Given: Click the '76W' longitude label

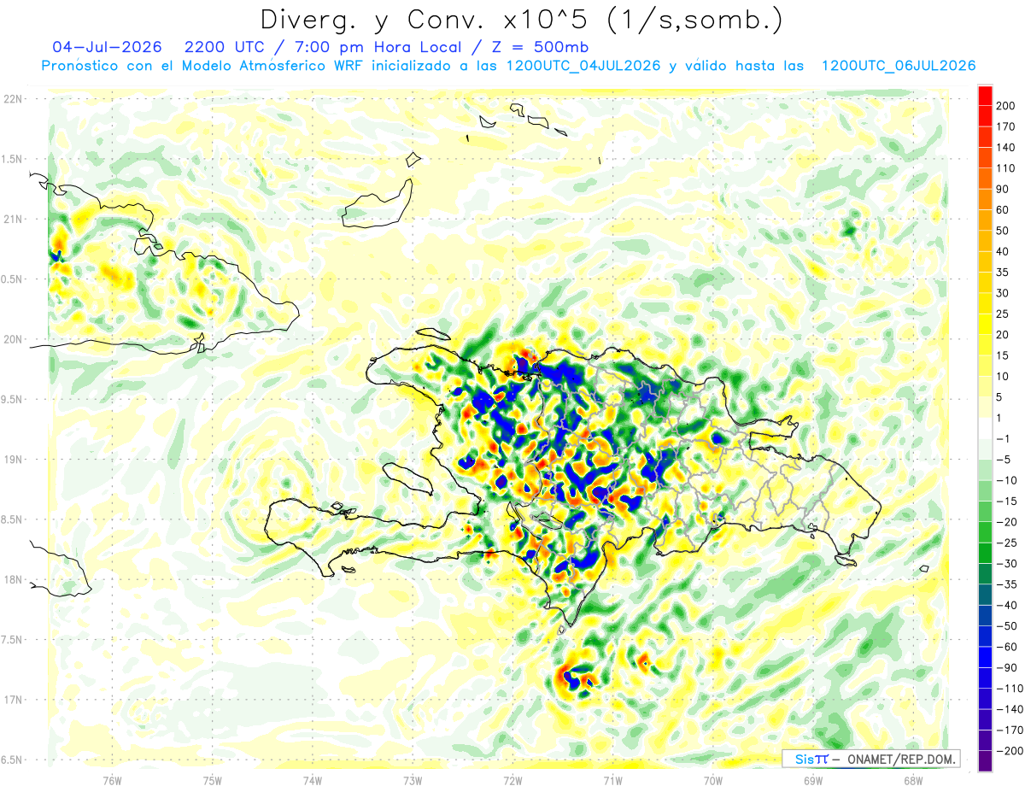Looking at the screenshot, I should [x=112, y=781].
